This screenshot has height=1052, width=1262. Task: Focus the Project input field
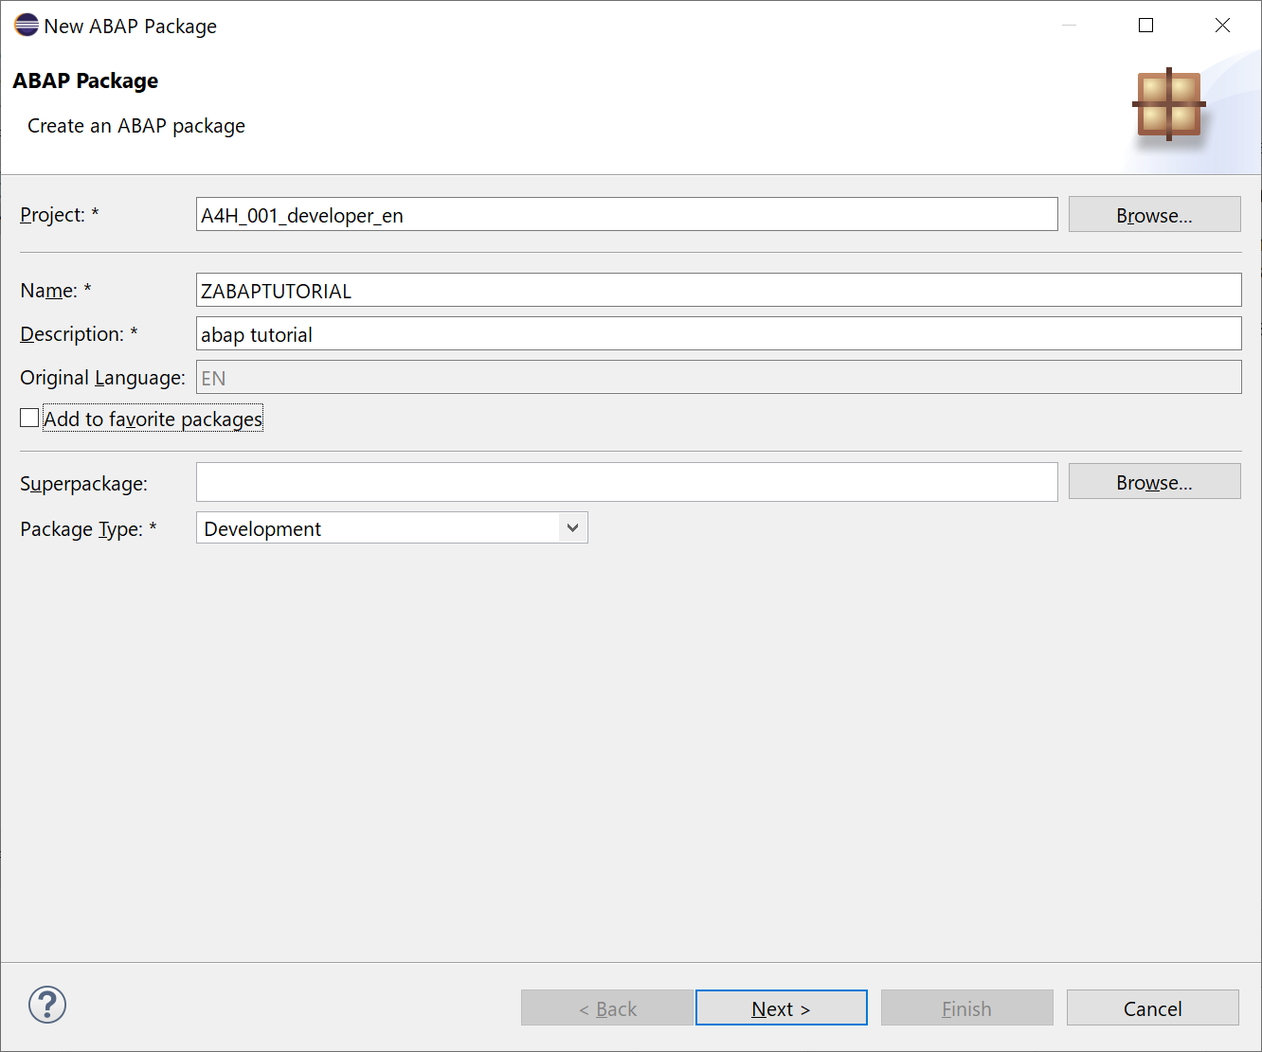coord(626,215)
